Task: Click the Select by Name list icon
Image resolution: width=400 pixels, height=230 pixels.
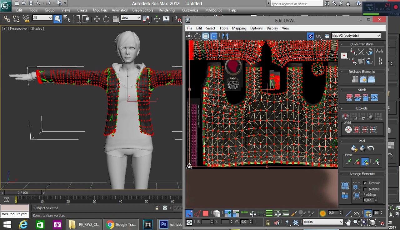Action: (x=67, y=19)
